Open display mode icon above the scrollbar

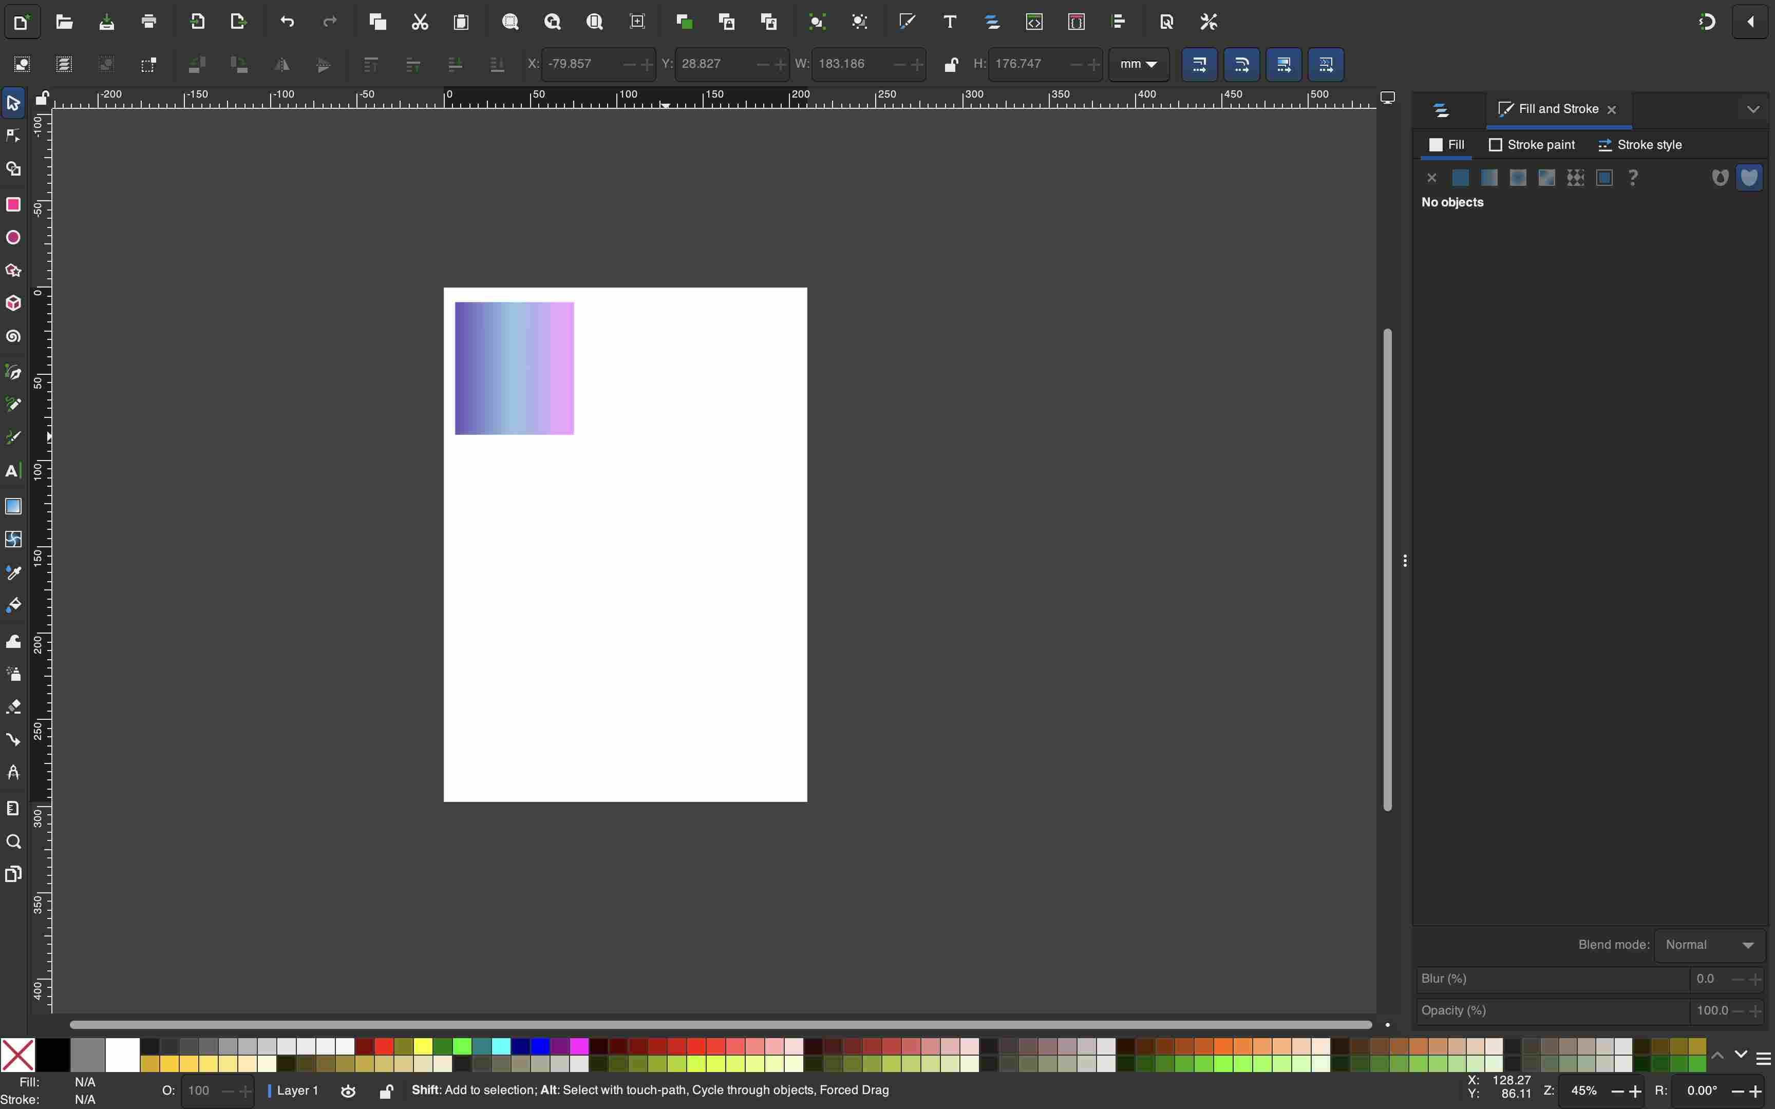1388,98
